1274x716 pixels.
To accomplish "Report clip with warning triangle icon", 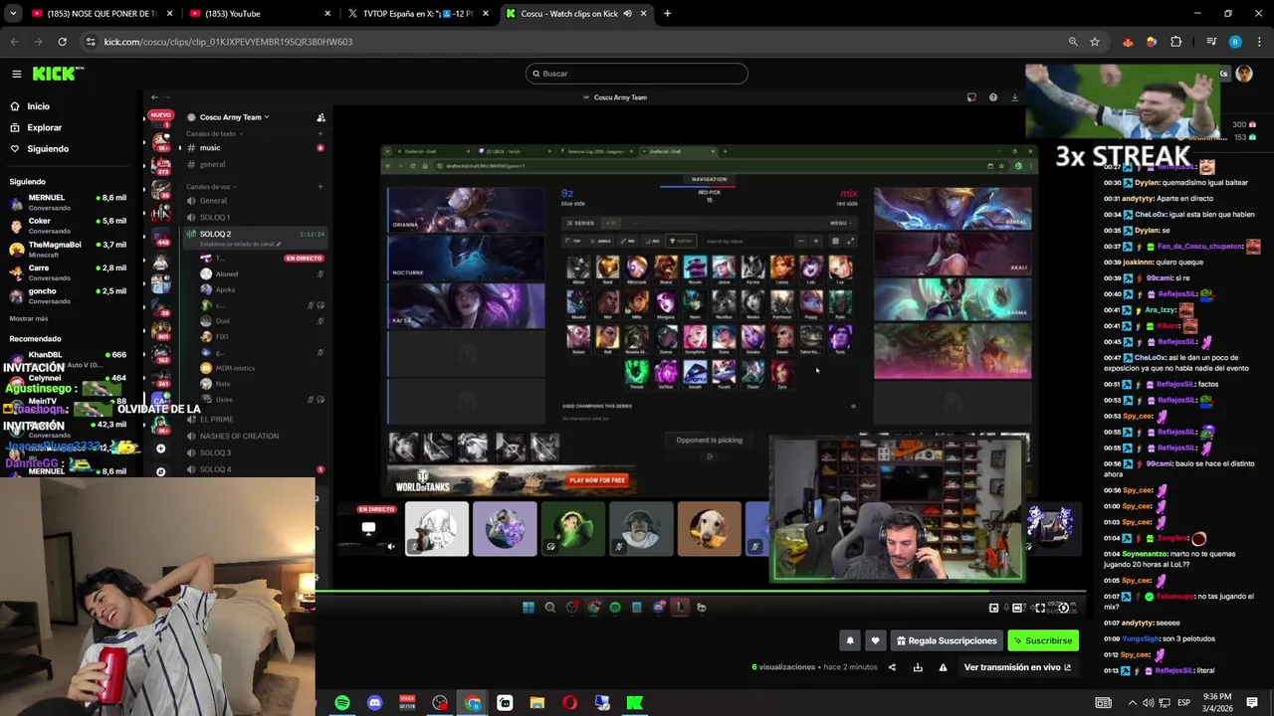I will point(943,667).
